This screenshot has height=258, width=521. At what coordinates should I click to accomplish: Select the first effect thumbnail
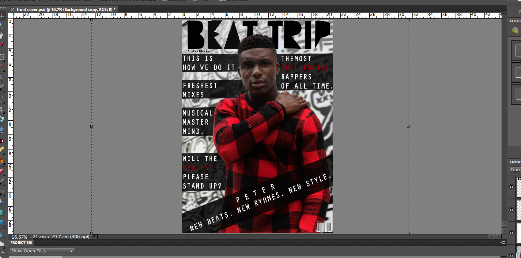tap(516, 51)
